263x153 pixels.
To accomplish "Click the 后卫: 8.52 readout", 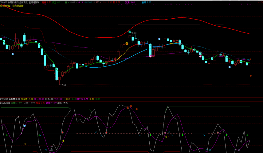I will click(x=57, y=2).
